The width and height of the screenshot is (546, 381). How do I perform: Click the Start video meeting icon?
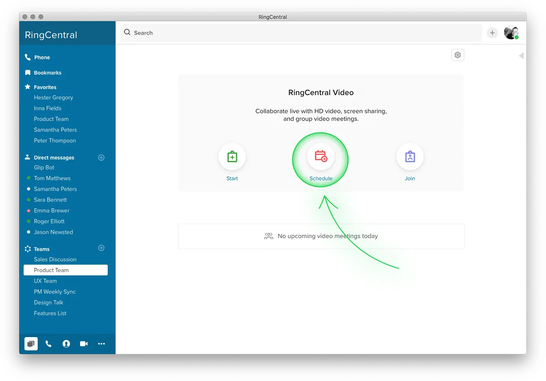point(232,157)
